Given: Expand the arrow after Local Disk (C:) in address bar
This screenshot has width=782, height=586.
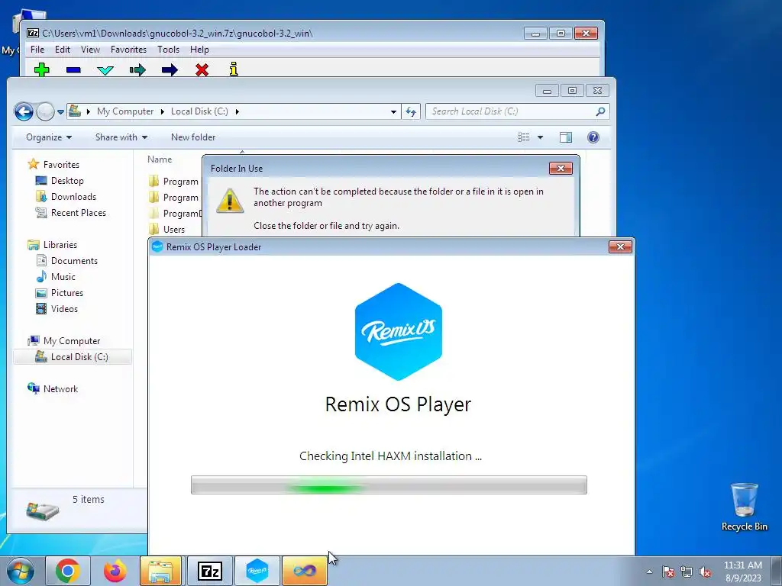Looking at the screenshot, I should tap(238, 111).
